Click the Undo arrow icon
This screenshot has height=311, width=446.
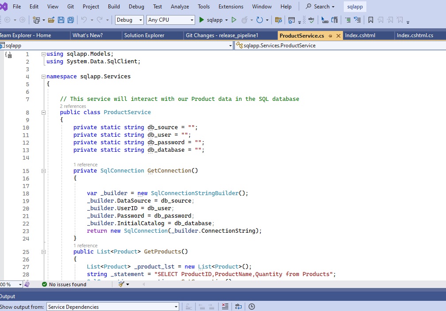84,19
